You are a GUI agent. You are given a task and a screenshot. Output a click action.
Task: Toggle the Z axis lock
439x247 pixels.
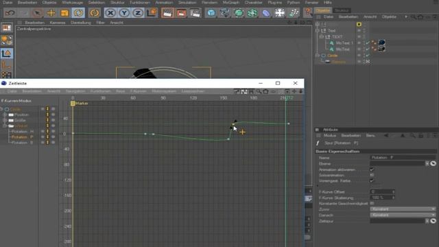[x=138, y=13]
